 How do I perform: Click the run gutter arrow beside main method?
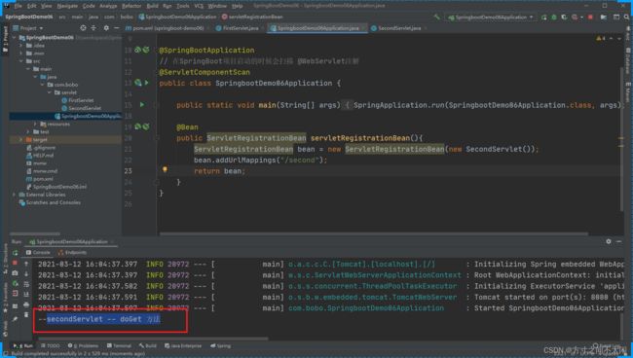[142, 105]
